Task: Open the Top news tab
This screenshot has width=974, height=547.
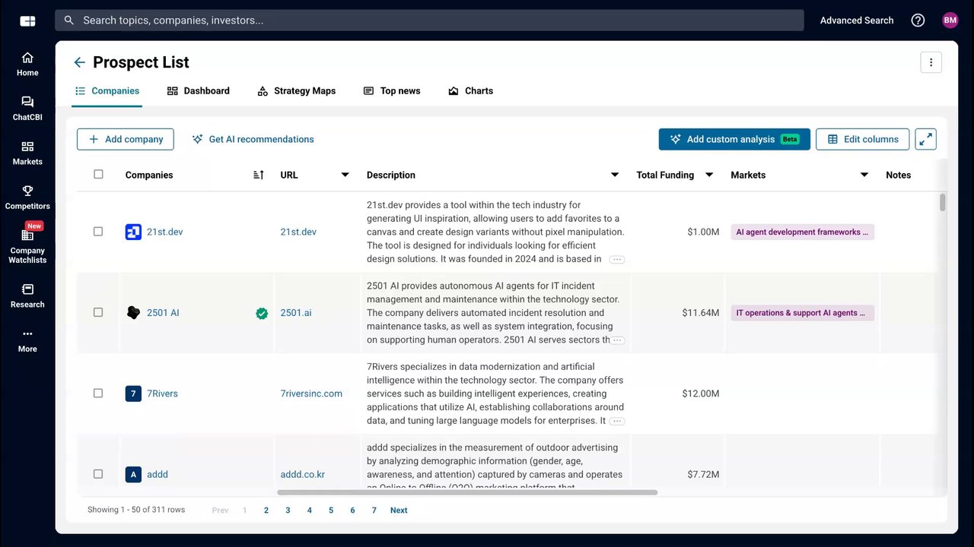Action: pos(392,91)
